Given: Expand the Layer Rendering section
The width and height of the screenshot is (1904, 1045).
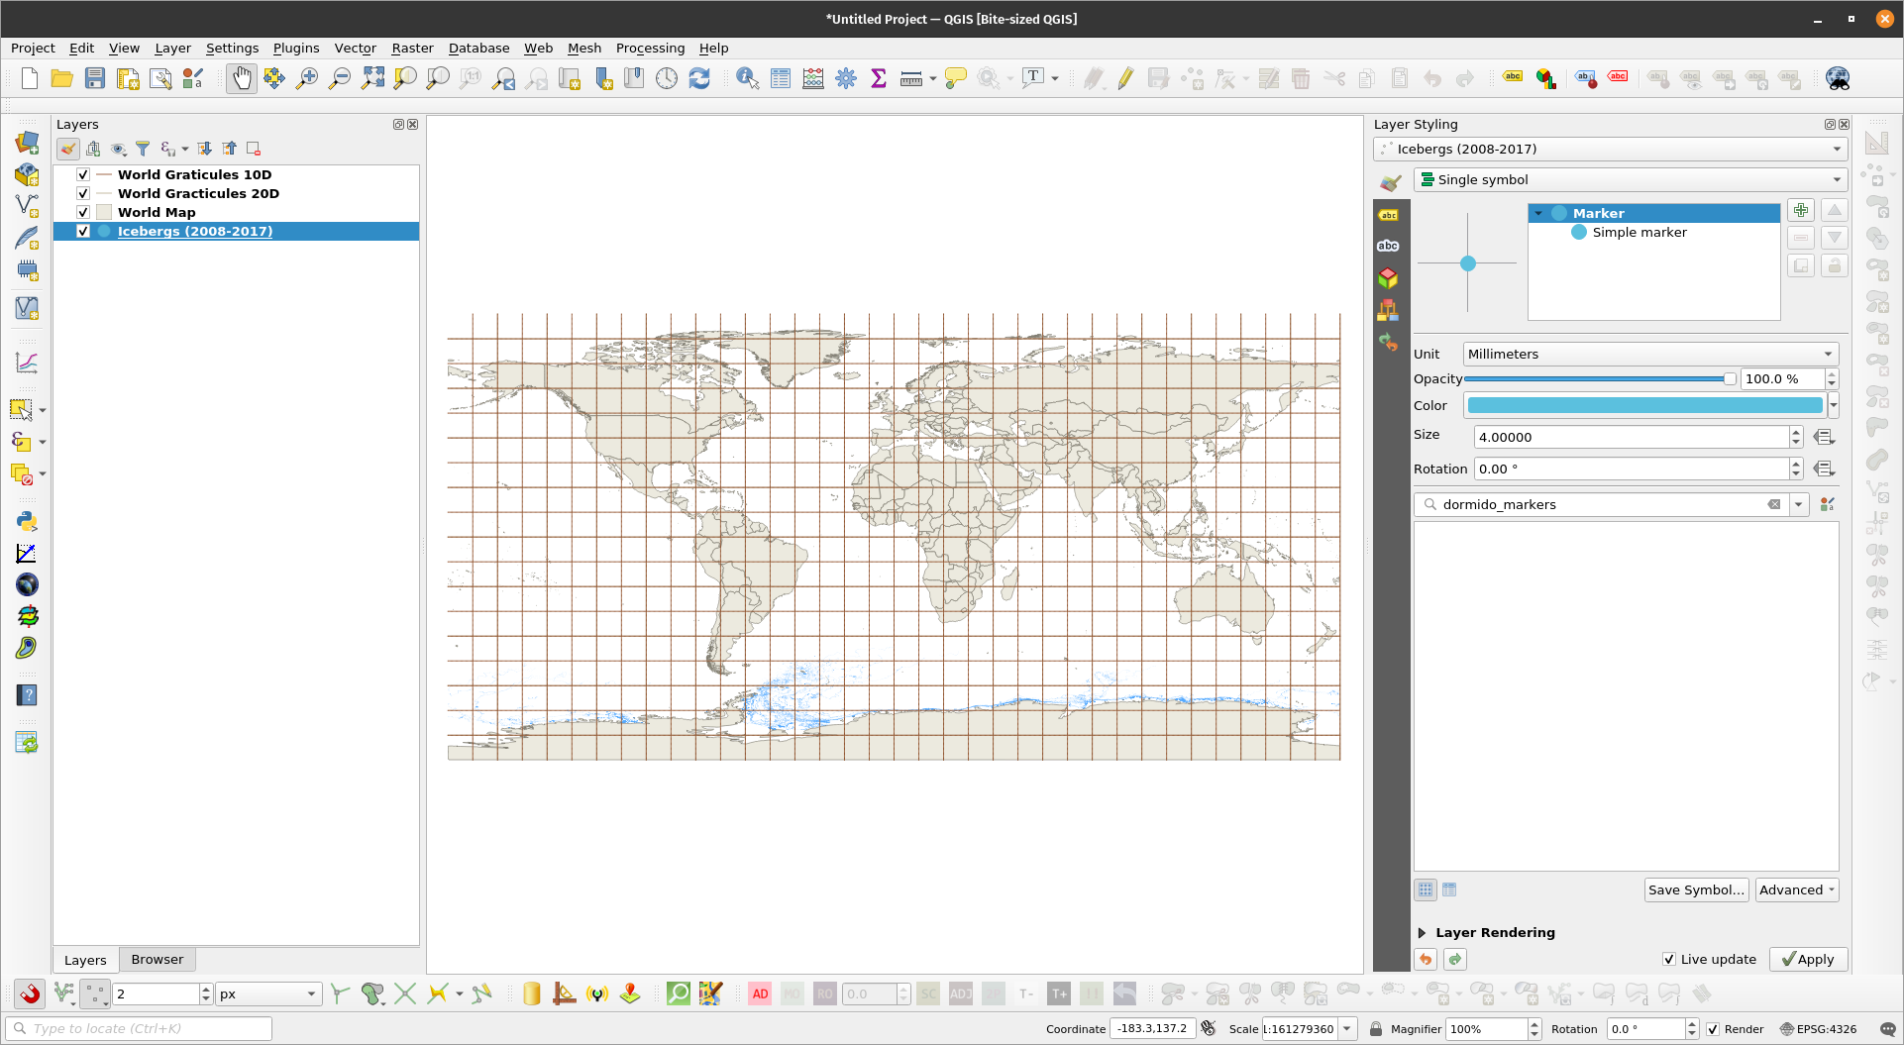Looking at the screenshot, I should pyautogui.click(x=1423, y=932).
